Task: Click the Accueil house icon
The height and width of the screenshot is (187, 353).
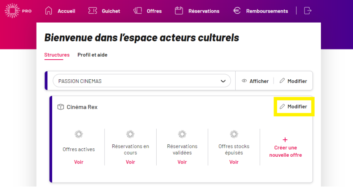Action: [48, 11]
